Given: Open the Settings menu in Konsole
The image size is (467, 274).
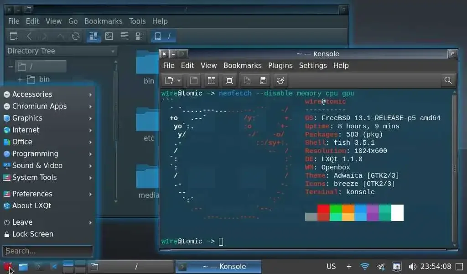Looking at the screenshot, I should point(313,66).
